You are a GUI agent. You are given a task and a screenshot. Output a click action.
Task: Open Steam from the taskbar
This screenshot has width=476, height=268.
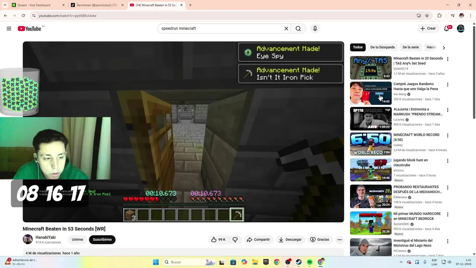pos(299,262)
